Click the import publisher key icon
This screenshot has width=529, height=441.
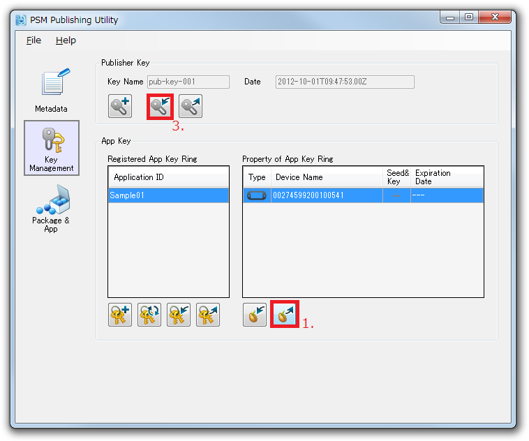pos(160,107)
